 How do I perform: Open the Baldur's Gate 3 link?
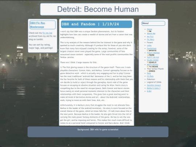point(154,88)
